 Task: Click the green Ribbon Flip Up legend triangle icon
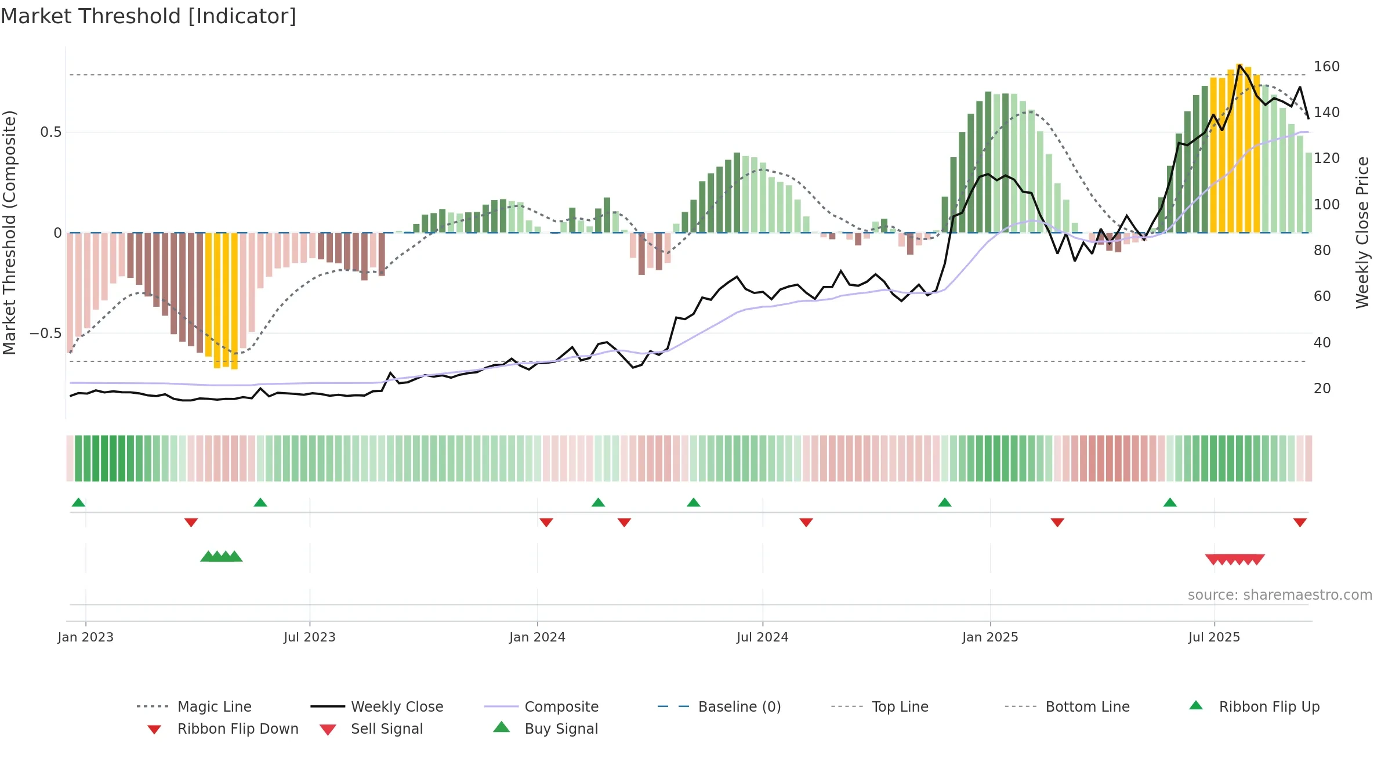point(1196,705)
